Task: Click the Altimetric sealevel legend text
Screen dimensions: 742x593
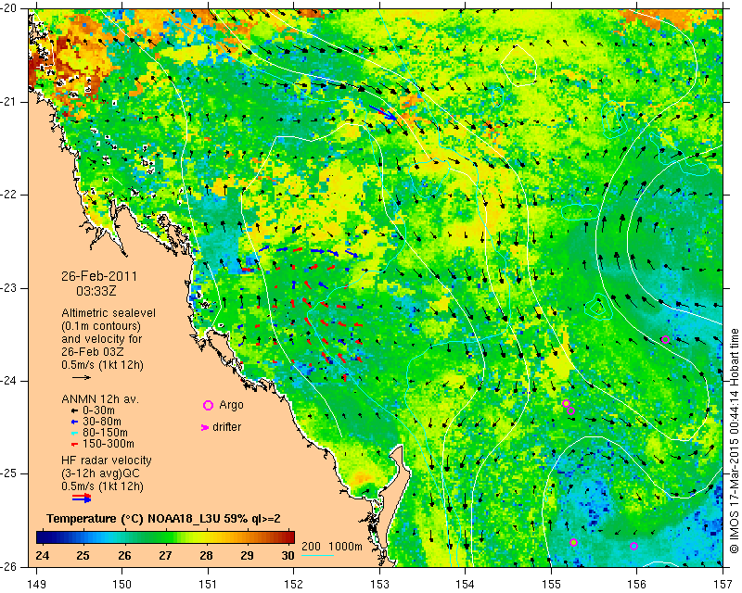Action: pyautogui.click(x=109, y=313)
